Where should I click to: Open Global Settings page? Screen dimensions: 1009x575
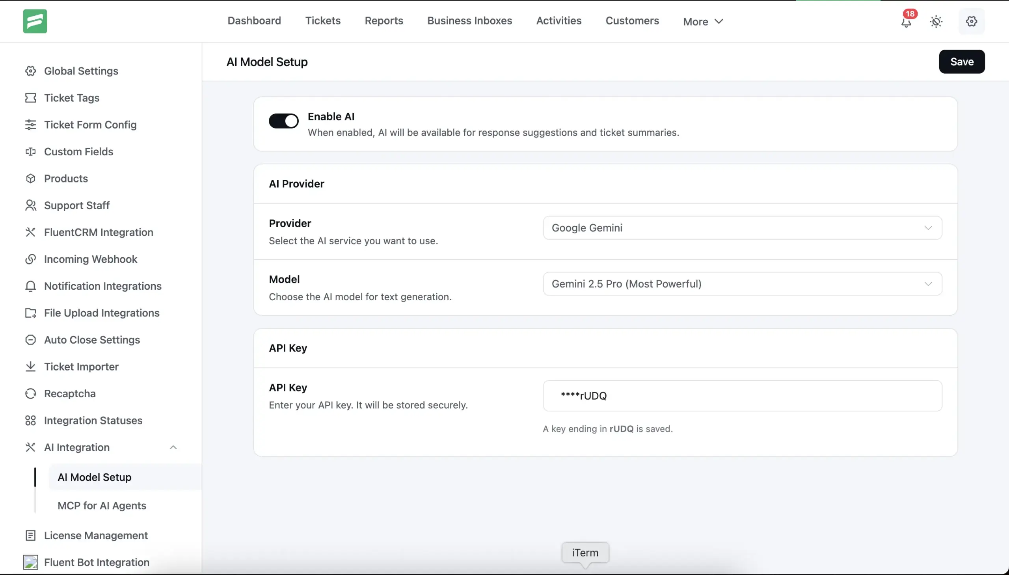(x=81, y=71)
